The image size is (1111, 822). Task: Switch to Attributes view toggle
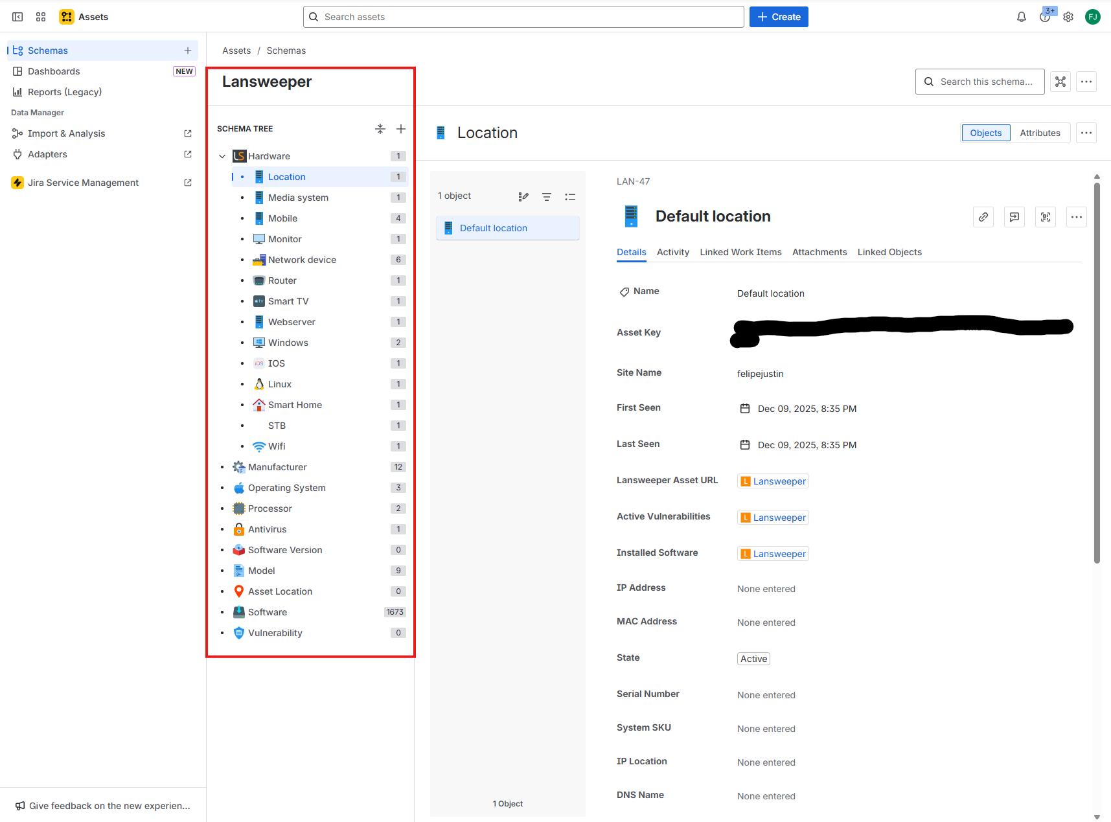tap(1040, 133)
